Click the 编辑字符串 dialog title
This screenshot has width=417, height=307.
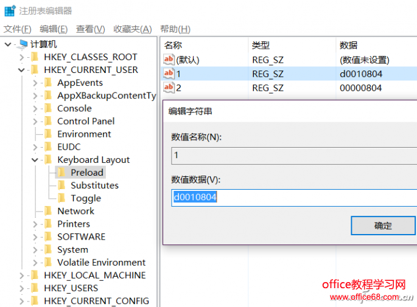[190, 111]
